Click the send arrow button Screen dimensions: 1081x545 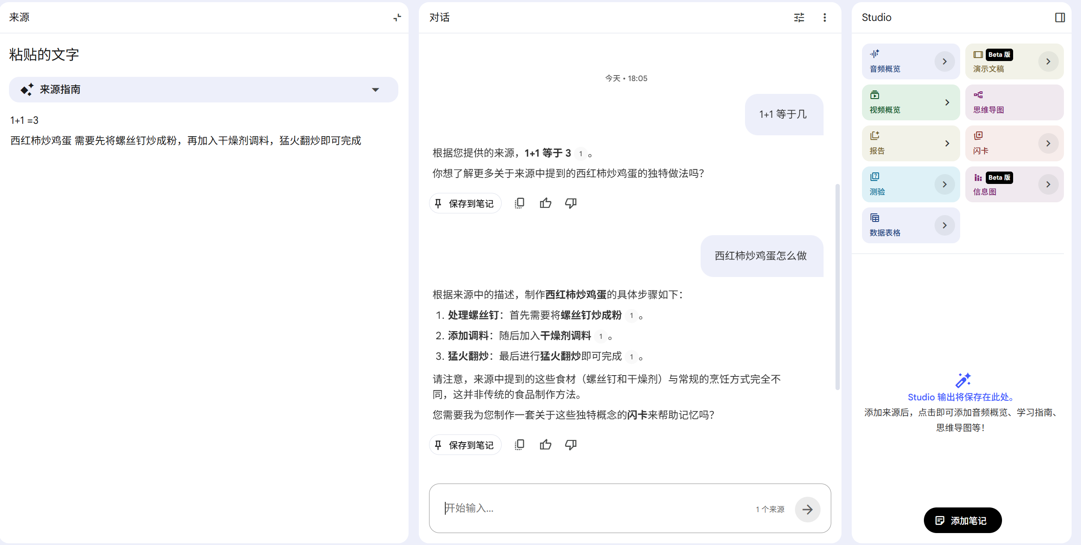(807, 509)
